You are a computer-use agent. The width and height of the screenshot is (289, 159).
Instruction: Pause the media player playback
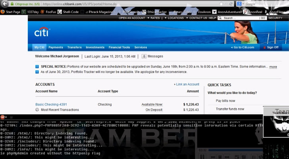pos(202,157)
